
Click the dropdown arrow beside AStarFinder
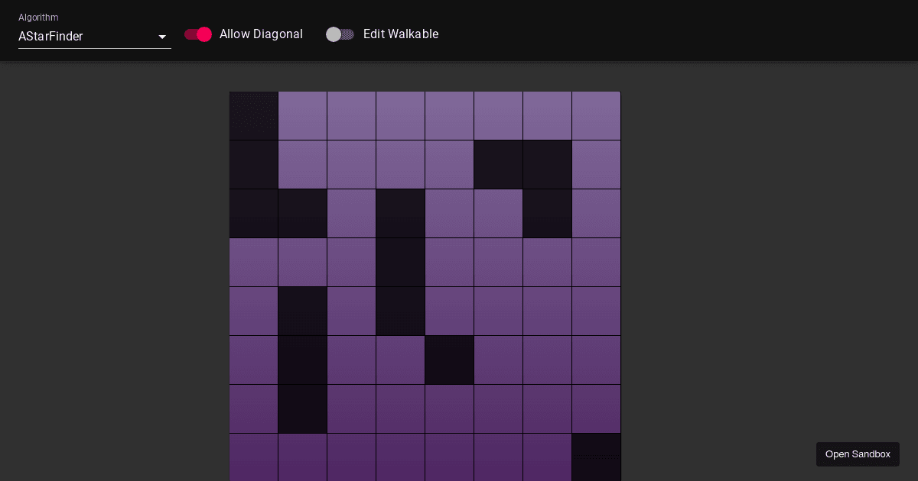click(162, 37)
